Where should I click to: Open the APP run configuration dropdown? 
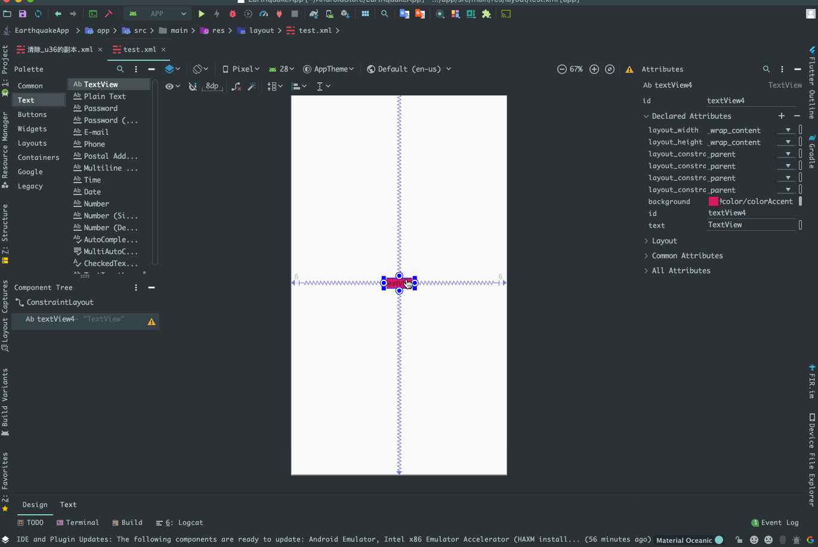tap(158, 14)
